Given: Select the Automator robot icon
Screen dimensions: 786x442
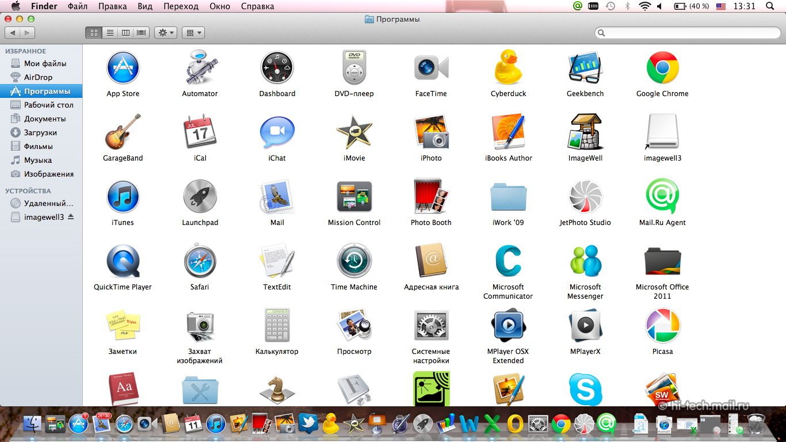Looking at the screenshot, I should click(200, 68).
